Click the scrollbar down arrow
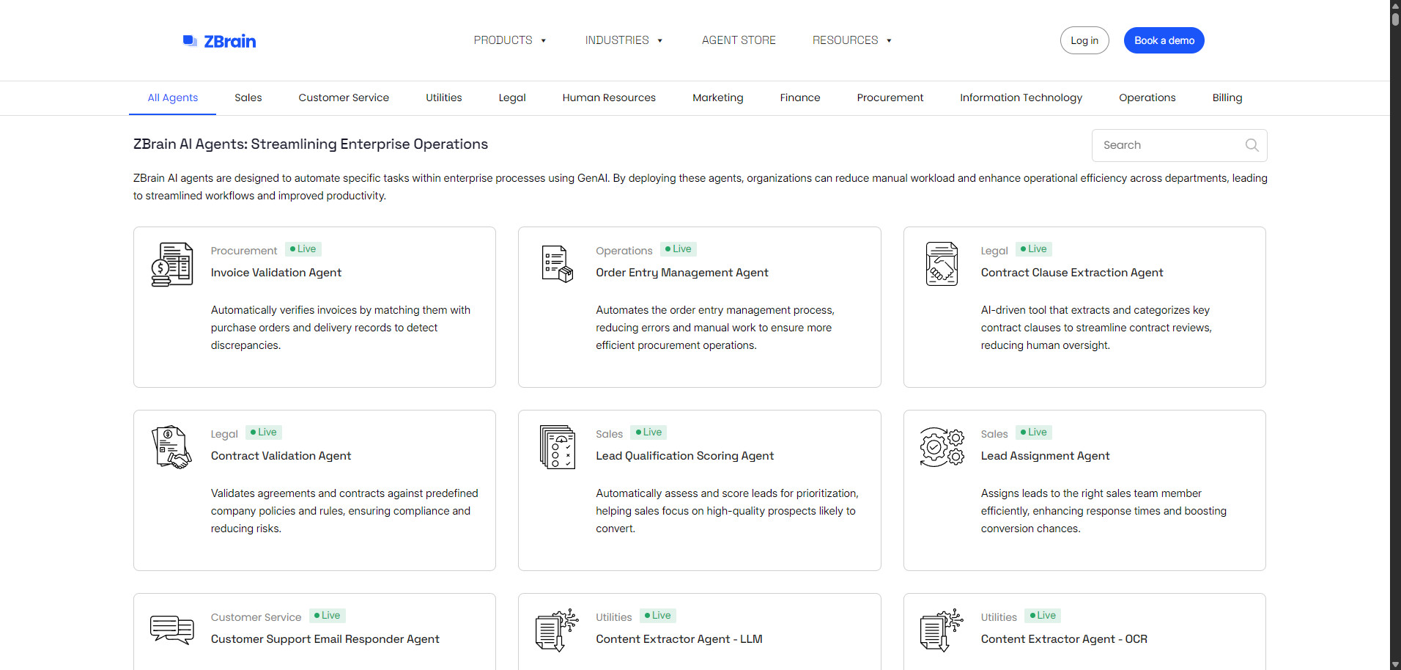Image resolution: width=1401 pixels, height=670 pixels. click(1395, 664)
